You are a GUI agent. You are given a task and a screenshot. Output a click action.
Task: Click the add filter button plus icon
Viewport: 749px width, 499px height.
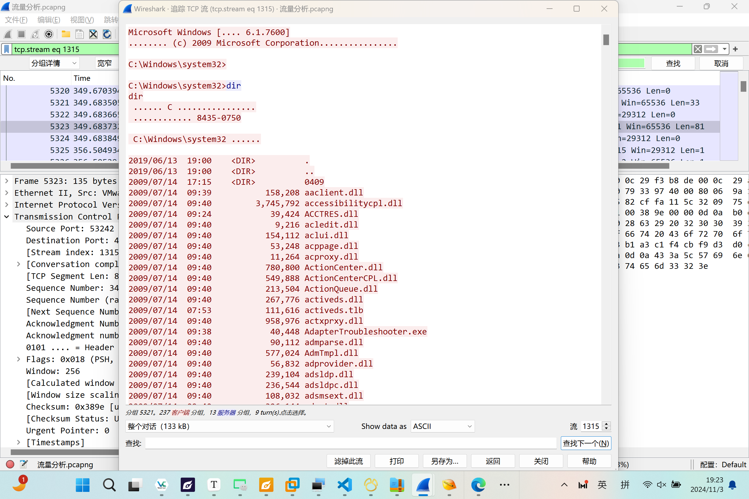coord(735,49)
